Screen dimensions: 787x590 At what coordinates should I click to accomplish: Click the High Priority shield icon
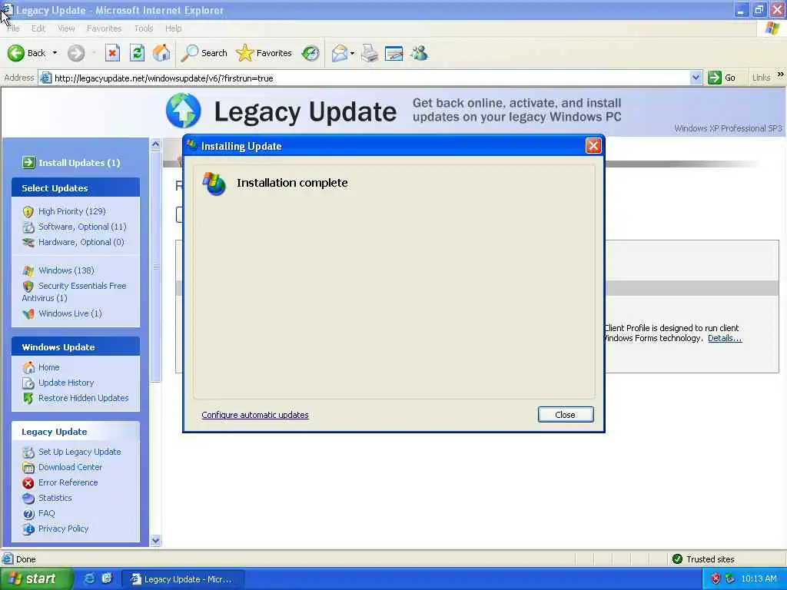tap(28, 212)
